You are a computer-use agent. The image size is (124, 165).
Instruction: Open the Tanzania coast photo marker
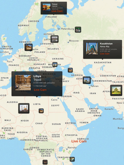coord(72,159)
